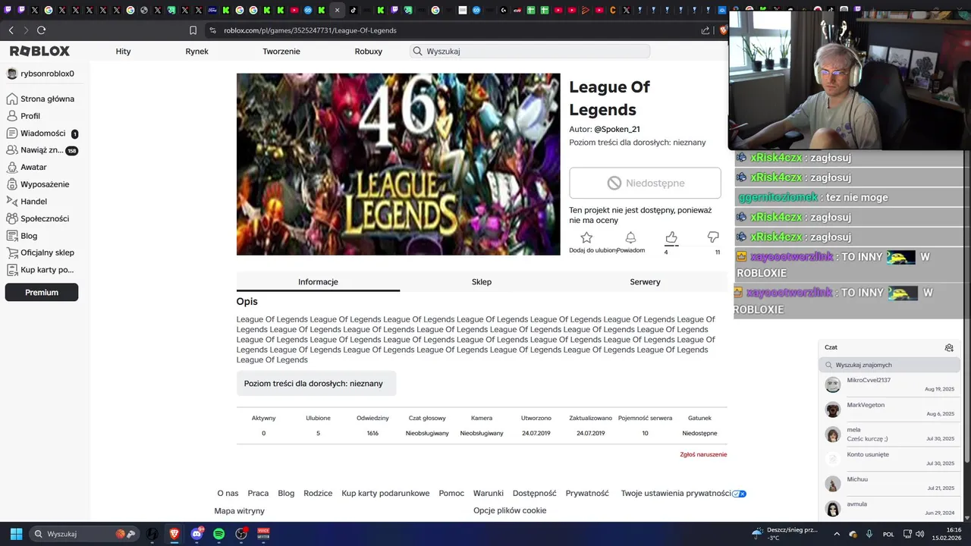Click the bookmark icon in address bar
Viewport: 971px width, 546px height.
point(193,30)
